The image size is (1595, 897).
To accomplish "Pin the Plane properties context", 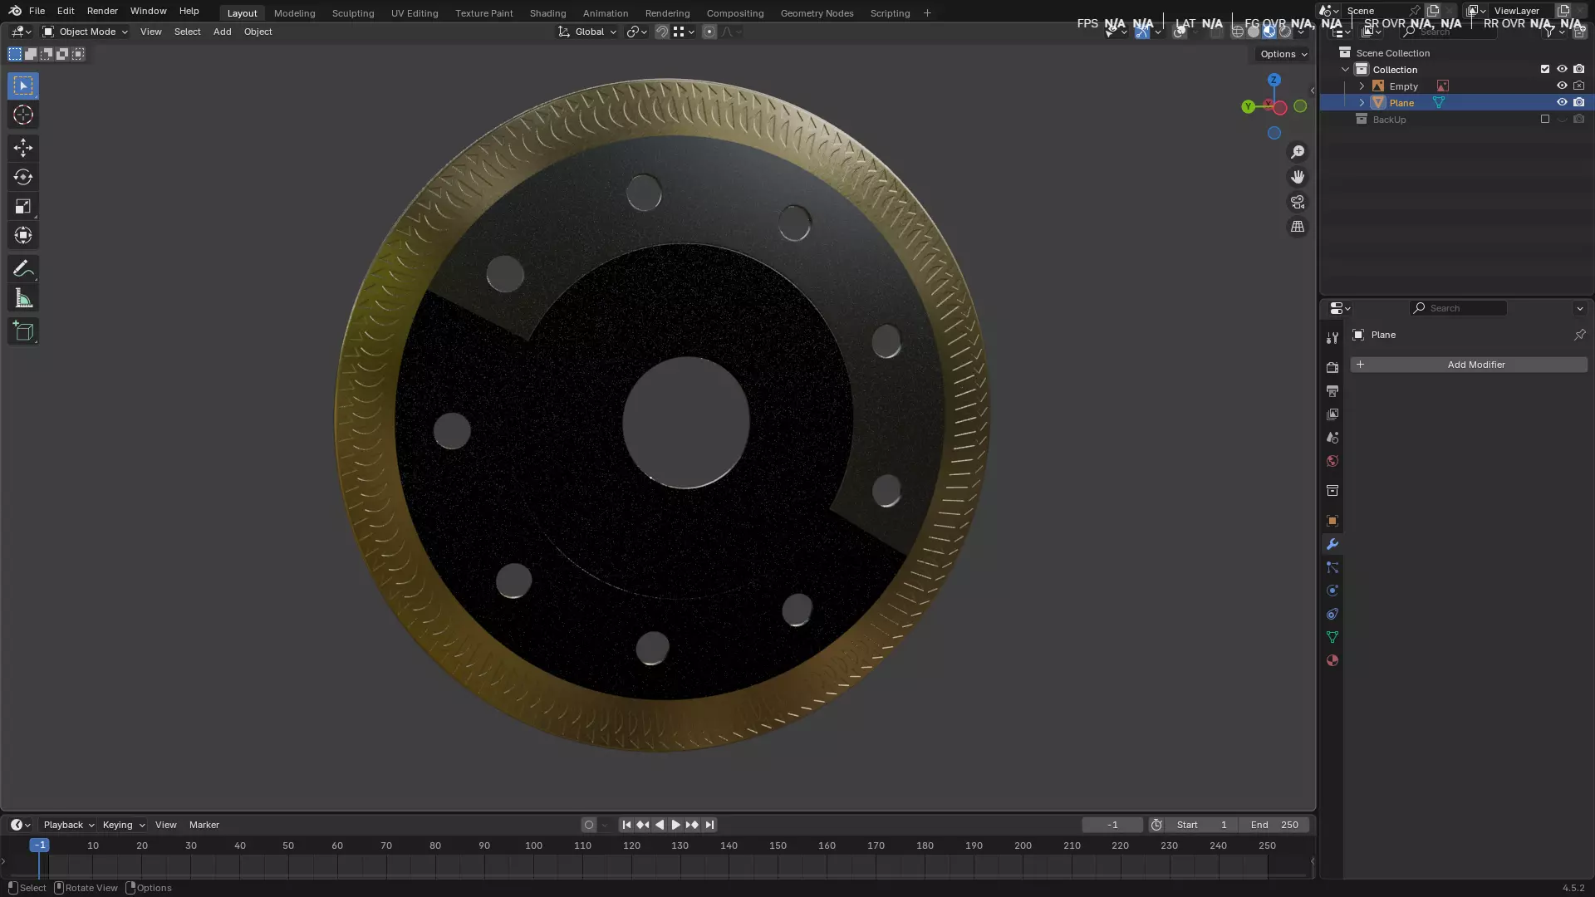I will tap(1579, 335).
